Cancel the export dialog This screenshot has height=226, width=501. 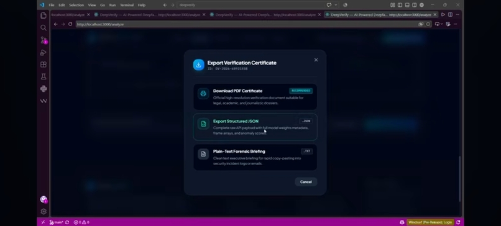point(306,182)
